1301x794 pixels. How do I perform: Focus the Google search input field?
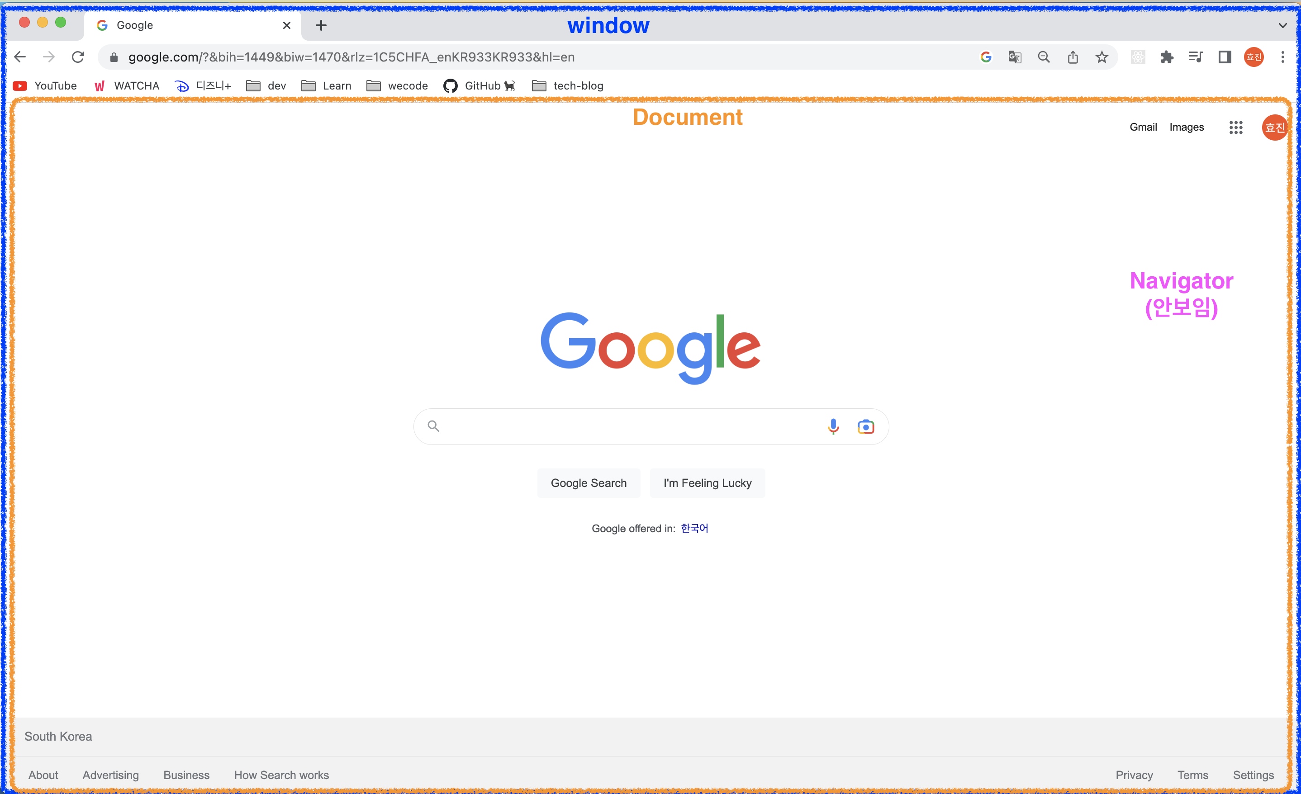coord(628,426)
